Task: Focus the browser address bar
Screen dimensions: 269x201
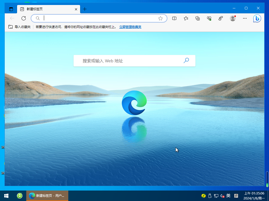Action: tap(99, 18)
